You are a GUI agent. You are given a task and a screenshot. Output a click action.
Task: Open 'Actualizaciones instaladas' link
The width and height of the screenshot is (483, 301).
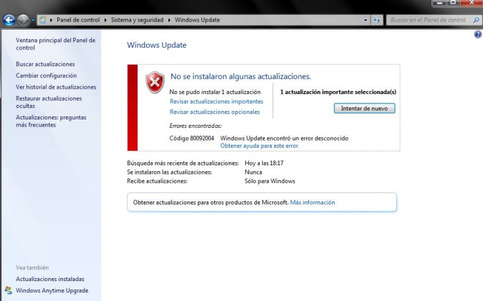(50, 279)
